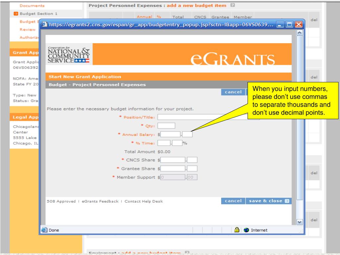Click the 'Start New Grant Application' heading
The width and height of the screenshot is (340, 255).
(x=85, y=77)
